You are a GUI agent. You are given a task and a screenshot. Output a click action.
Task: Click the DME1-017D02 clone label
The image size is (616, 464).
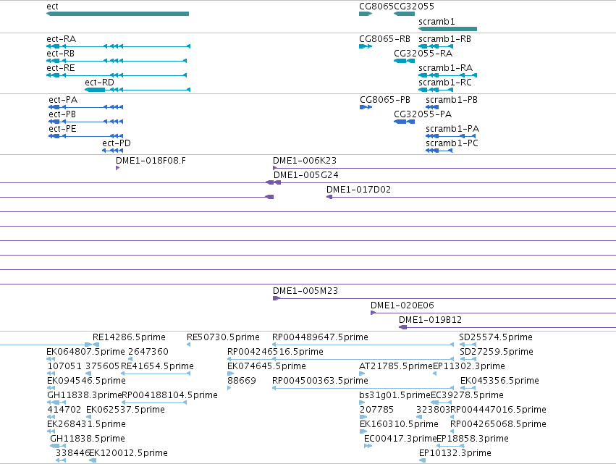point(359,190)
